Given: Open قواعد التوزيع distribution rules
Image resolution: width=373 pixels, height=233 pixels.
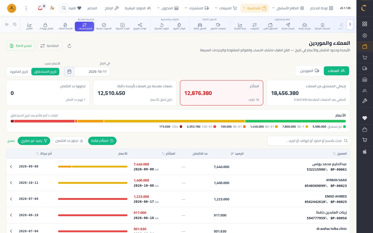Looking at the screenshot, I should coord(140,26).
